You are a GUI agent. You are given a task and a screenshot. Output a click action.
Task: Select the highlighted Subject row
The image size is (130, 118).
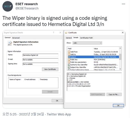(x=93, y=57)
